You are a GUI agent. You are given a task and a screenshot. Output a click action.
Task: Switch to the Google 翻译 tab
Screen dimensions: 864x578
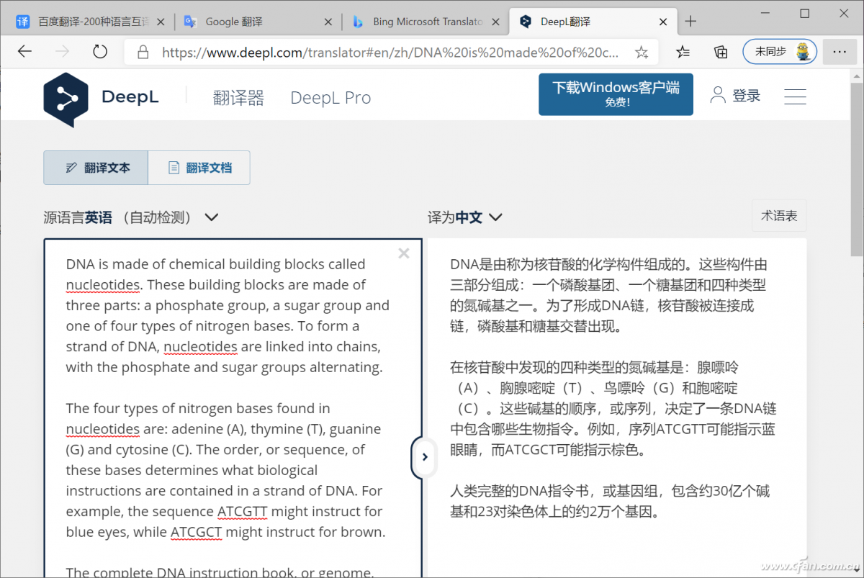[258, 22]
